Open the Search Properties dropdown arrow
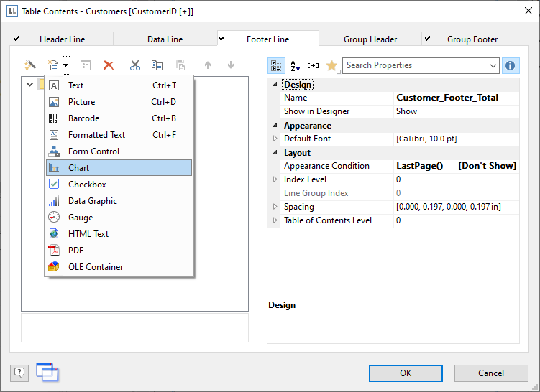This screenshot has height=392, width=540. click(x=493, y=65)
